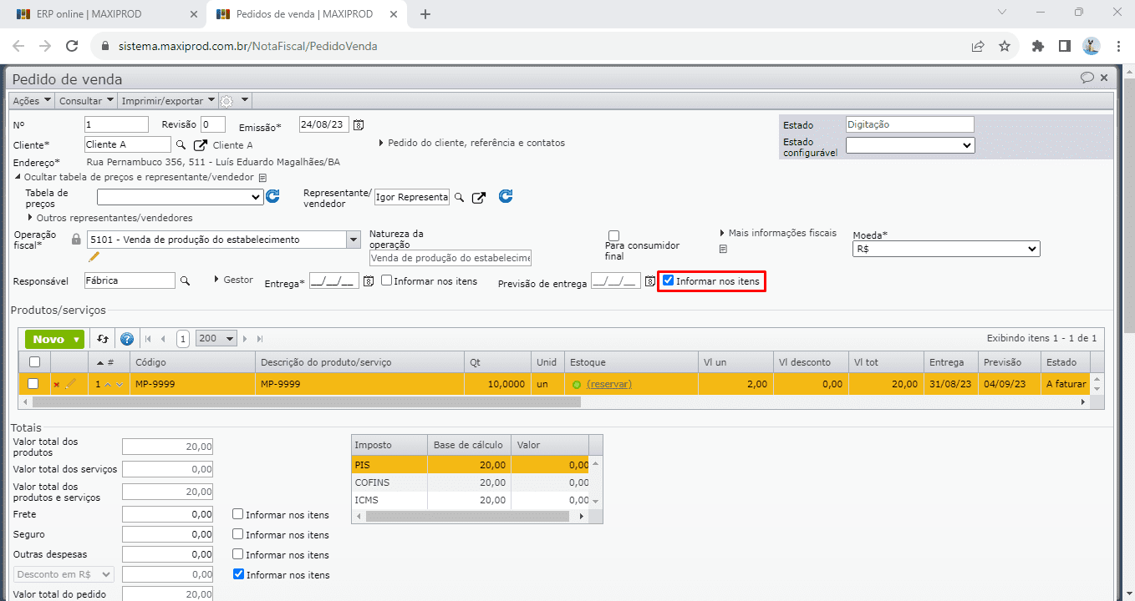1135x601 pixels.
Task: Click the items grid horizontal scrollbar
Action: (306, 402)
